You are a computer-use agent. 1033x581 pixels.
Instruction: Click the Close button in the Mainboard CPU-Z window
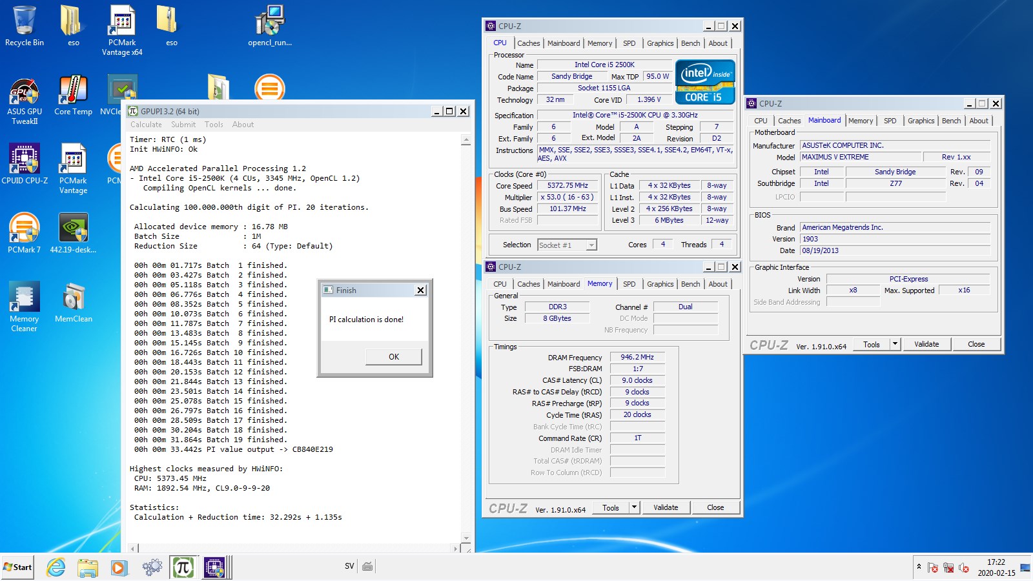[x=976, y=344]
